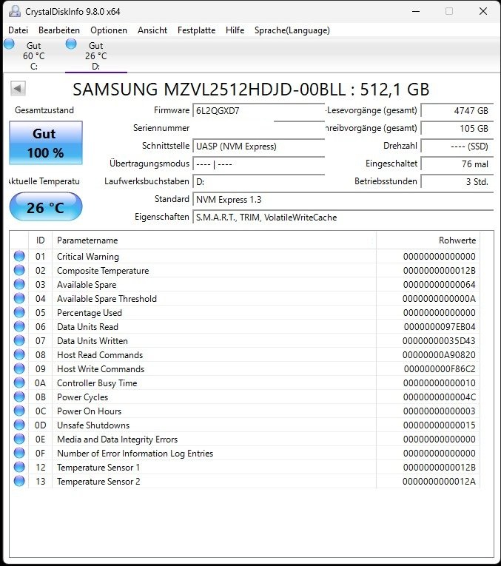Click the Laufwerksbuchstaben field D:

point(259,181)
